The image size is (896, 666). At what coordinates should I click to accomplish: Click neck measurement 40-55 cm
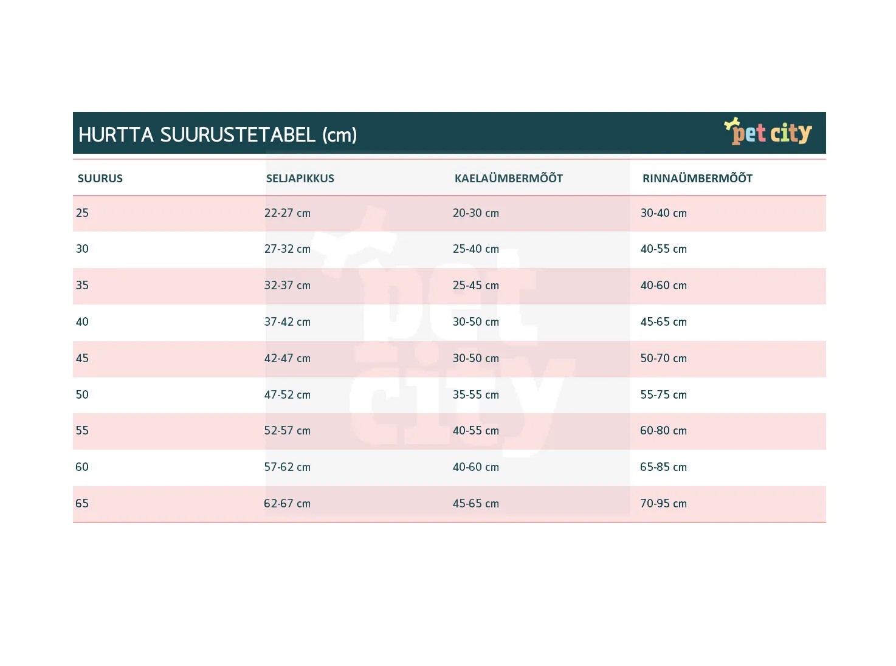476,431
